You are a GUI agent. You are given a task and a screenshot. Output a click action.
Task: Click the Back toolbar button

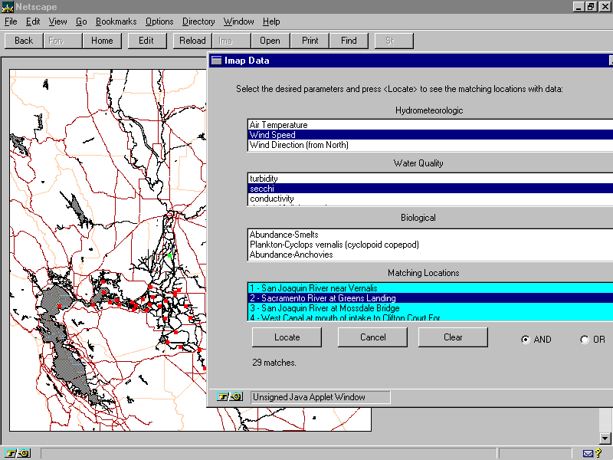(24, 41)
